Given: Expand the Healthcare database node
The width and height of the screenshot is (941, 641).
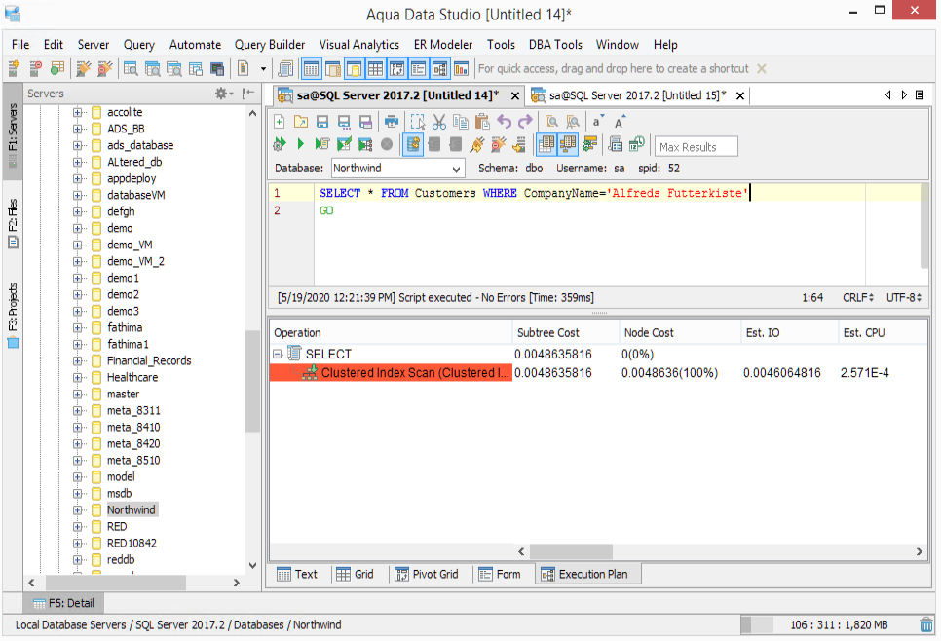Looking at the screenshot, I should click(78, 377).
